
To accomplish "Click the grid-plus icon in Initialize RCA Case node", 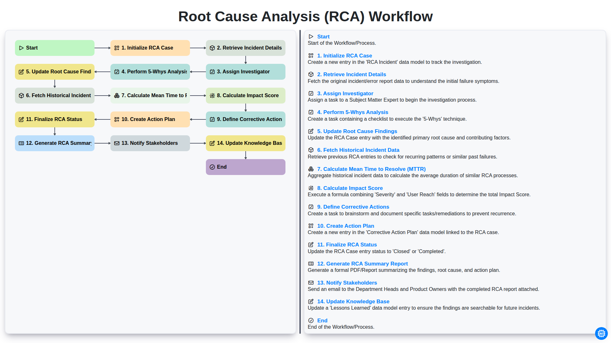I will (x=117, y=48).
